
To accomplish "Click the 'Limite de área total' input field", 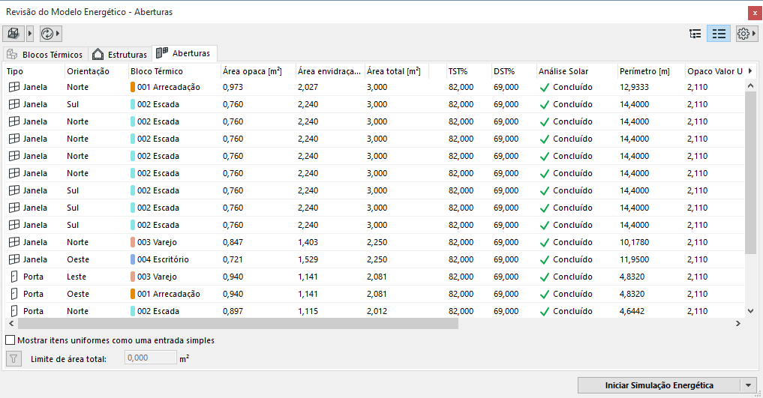I will pos(150,358).
